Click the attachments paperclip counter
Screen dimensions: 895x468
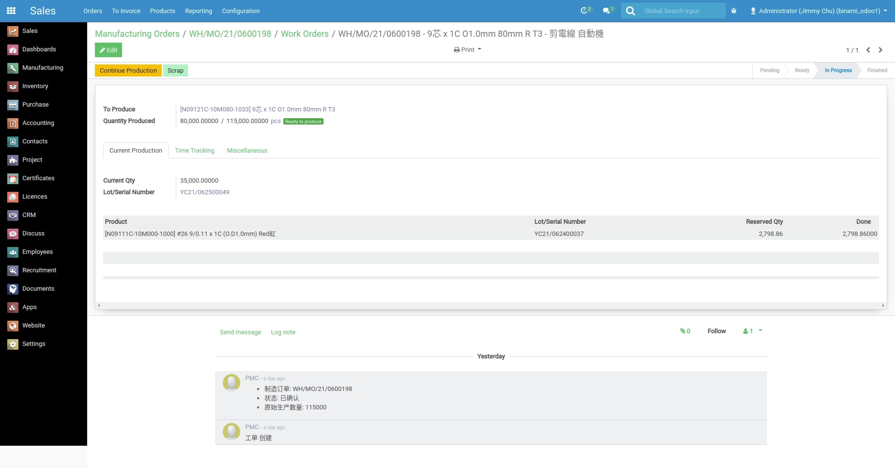click(685, 331)
